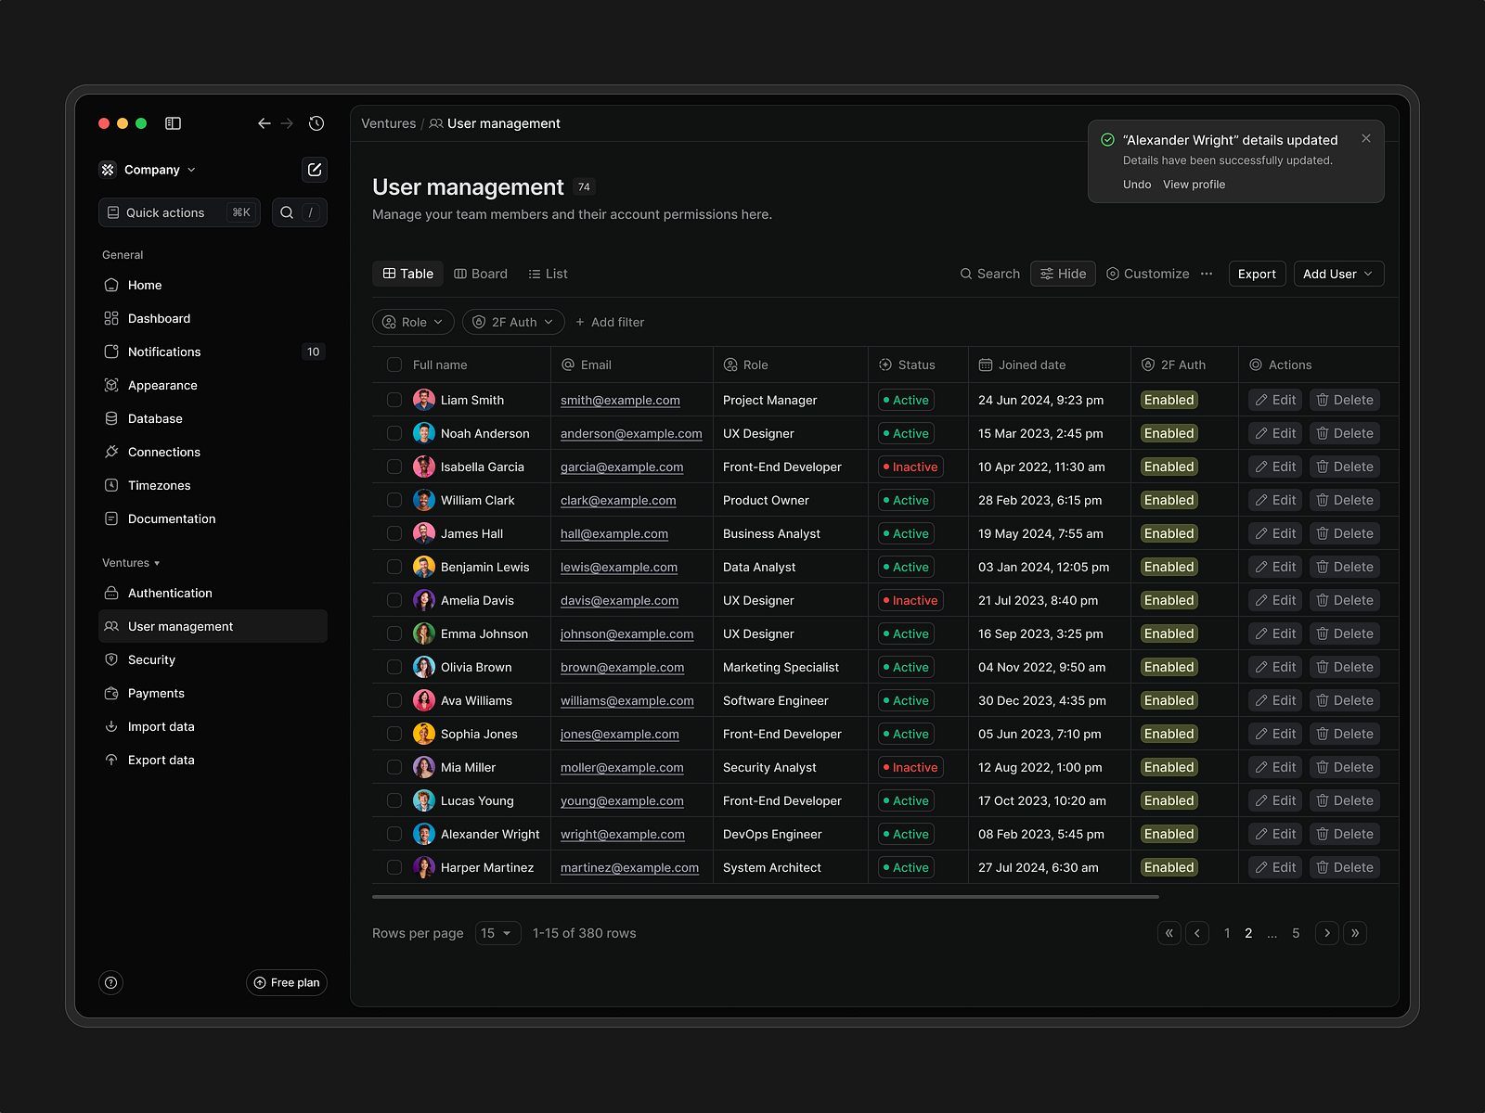Screen dimensions: 1485x1113
Task: Open the three-dots more options icon
Action: pos(1207,274)
